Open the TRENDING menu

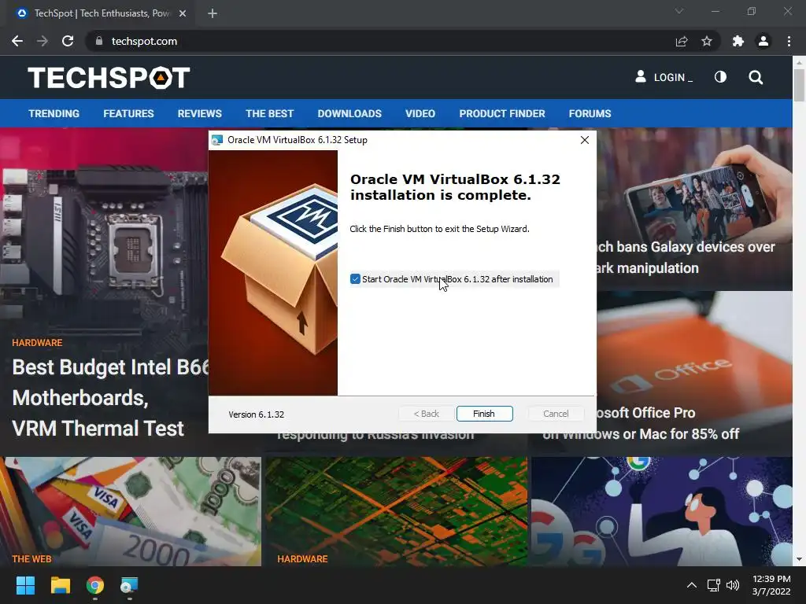[x=54, y=113]
